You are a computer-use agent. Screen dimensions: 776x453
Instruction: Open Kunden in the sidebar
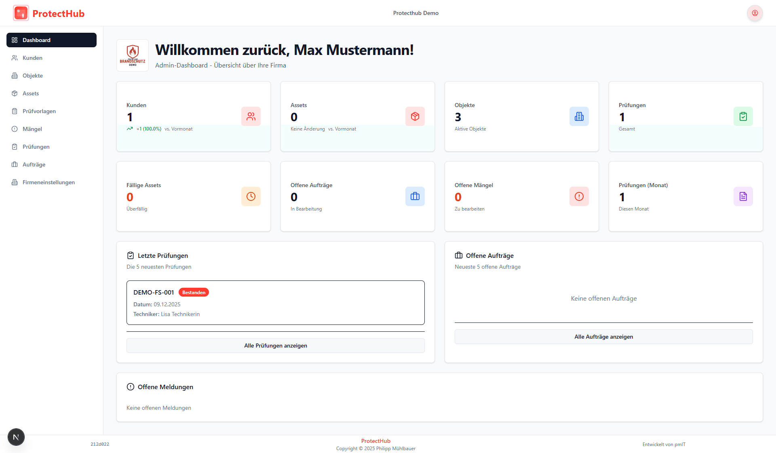pos(32,58)
